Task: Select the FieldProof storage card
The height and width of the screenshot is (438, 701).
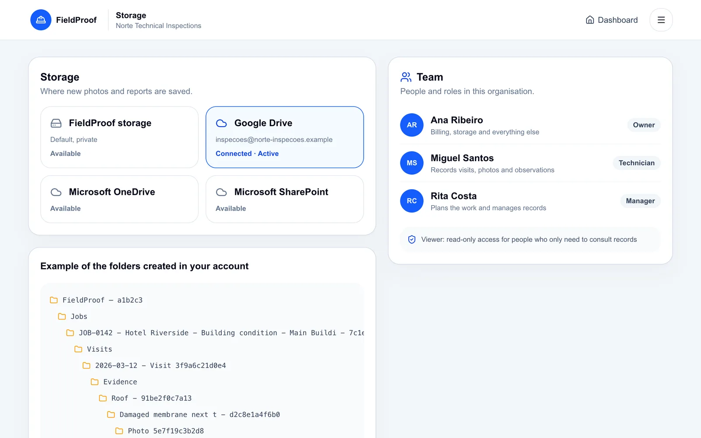Action: coord(120,137)
